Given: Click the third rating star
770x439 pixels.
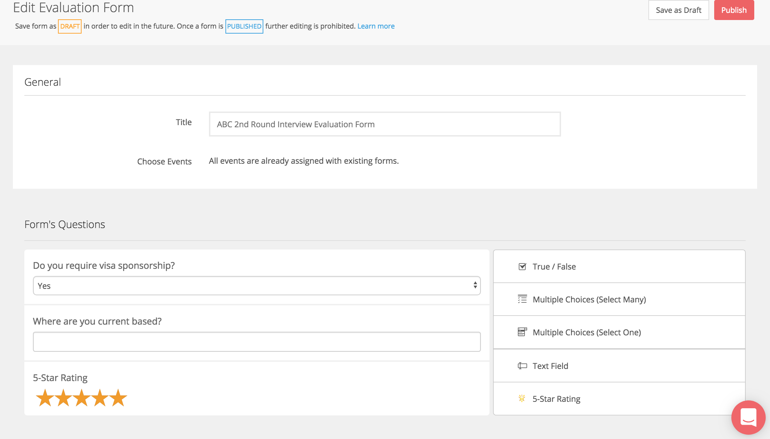Looking at the screenshot, I should click(x=82, y=398).
